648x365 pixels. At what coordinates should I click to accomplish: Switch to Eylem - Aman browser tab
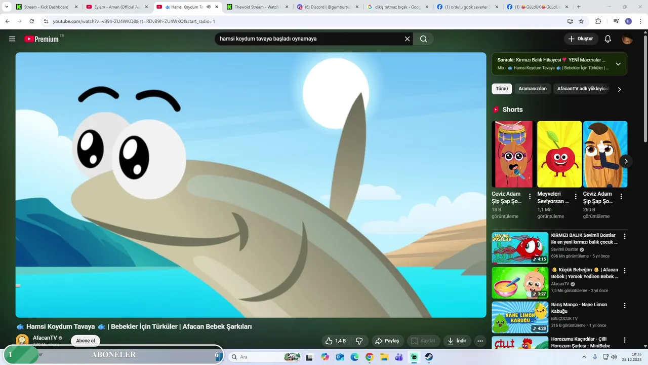[116, 7]
